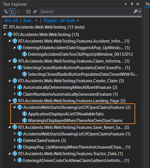Collapse SelectingClosedRadioButtonPopulatesDateClosedFe... node
The height and width of the screenshot is (168, 150).
pos(14,67)
